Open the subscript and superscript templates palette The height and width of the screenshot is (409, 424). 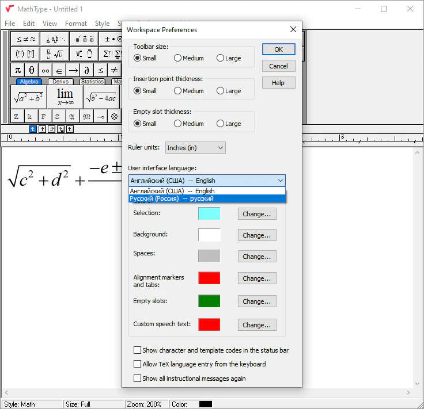[84, 53]
